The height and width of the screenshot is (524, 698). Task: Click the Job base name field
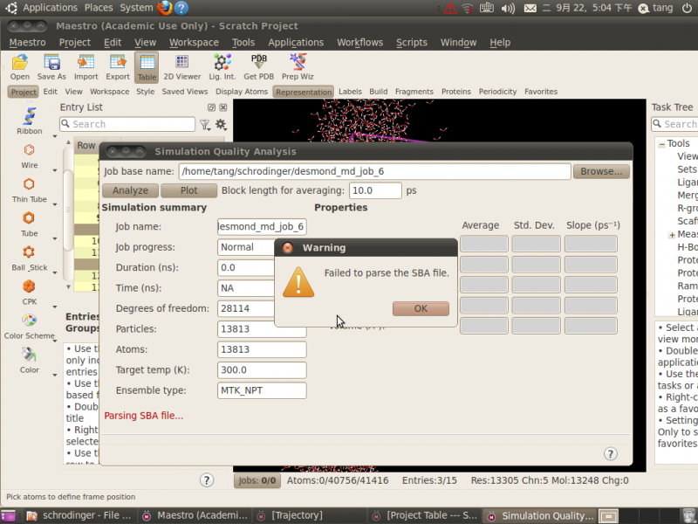pyautogui.click(x=375, y=171)
